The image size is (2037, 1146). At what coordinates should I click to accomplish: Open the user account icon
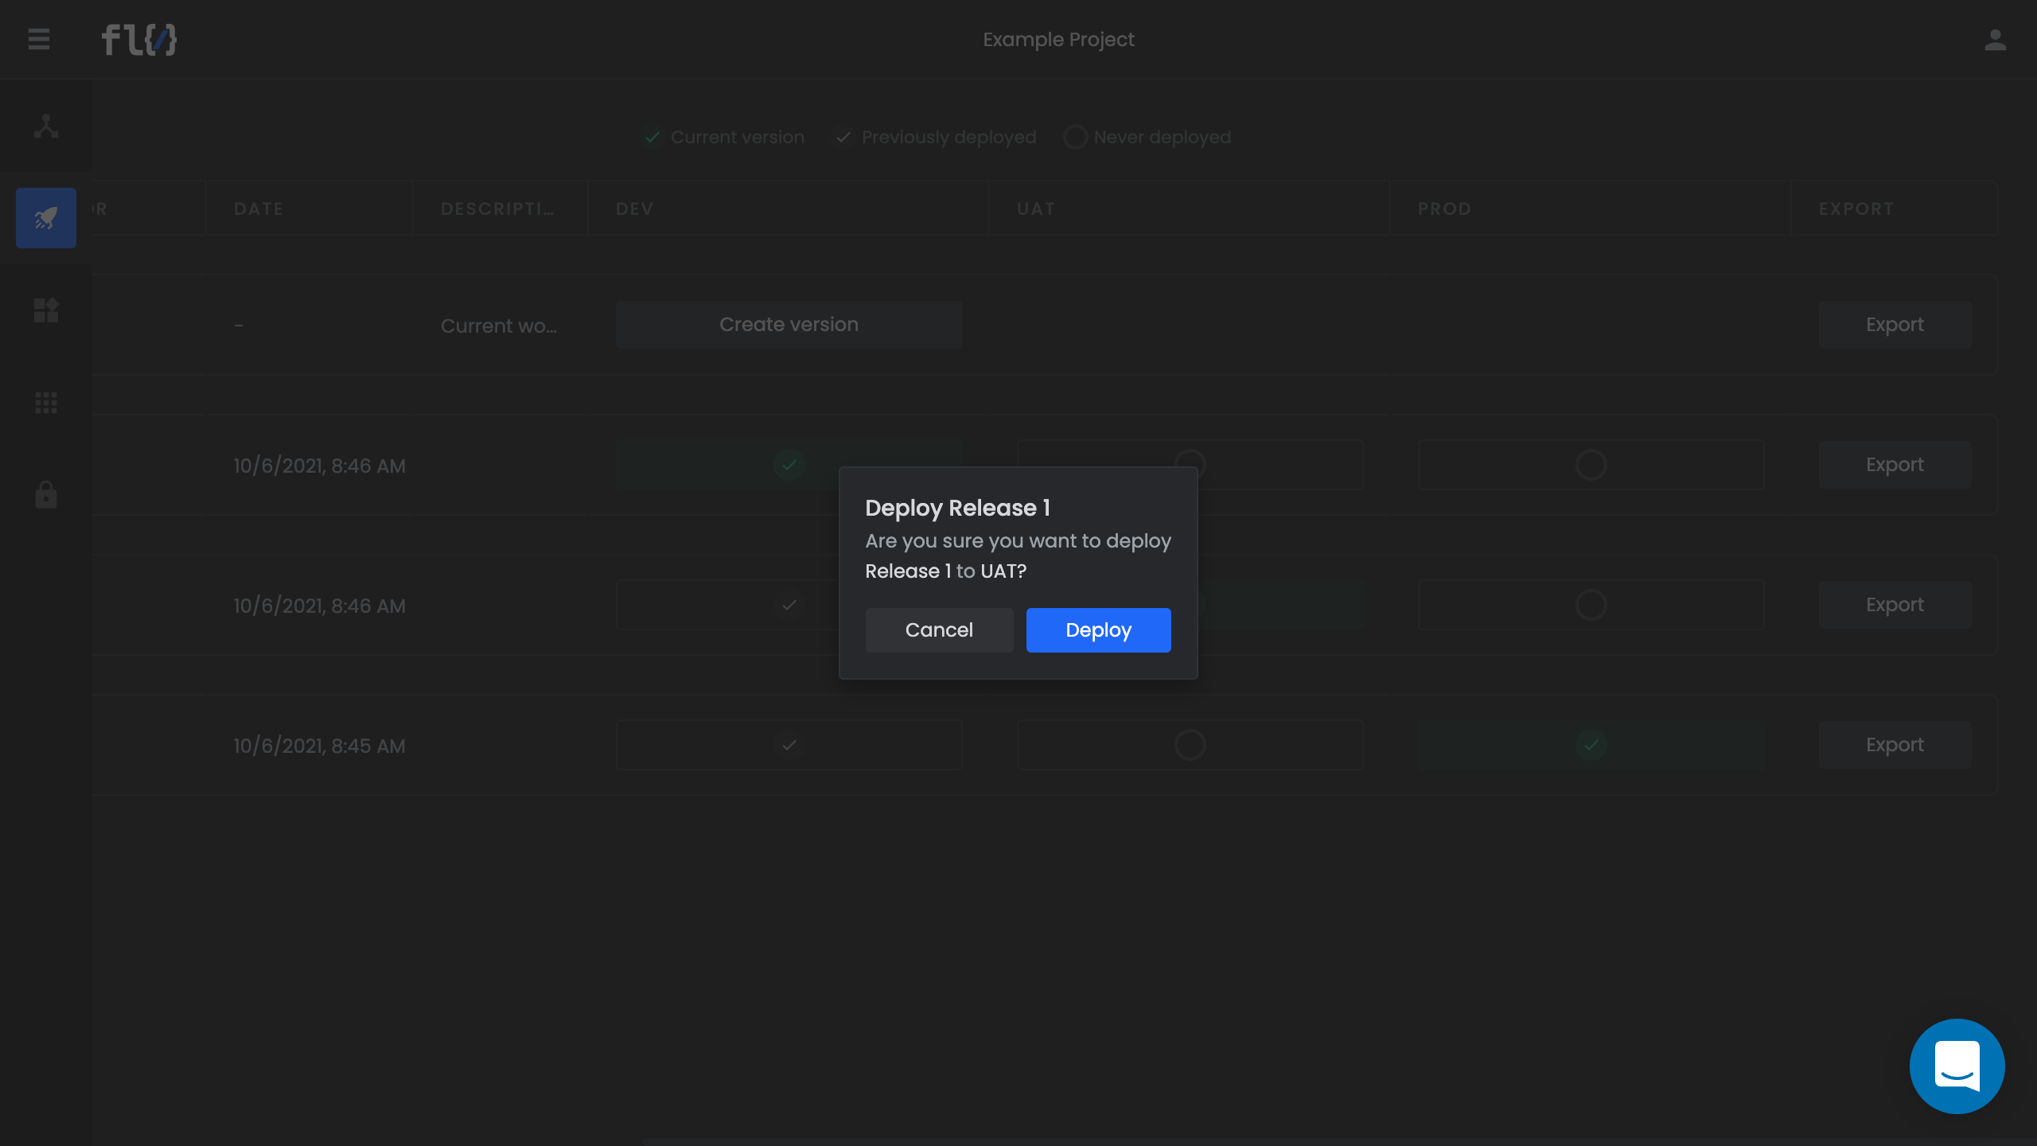point(1995,39)
